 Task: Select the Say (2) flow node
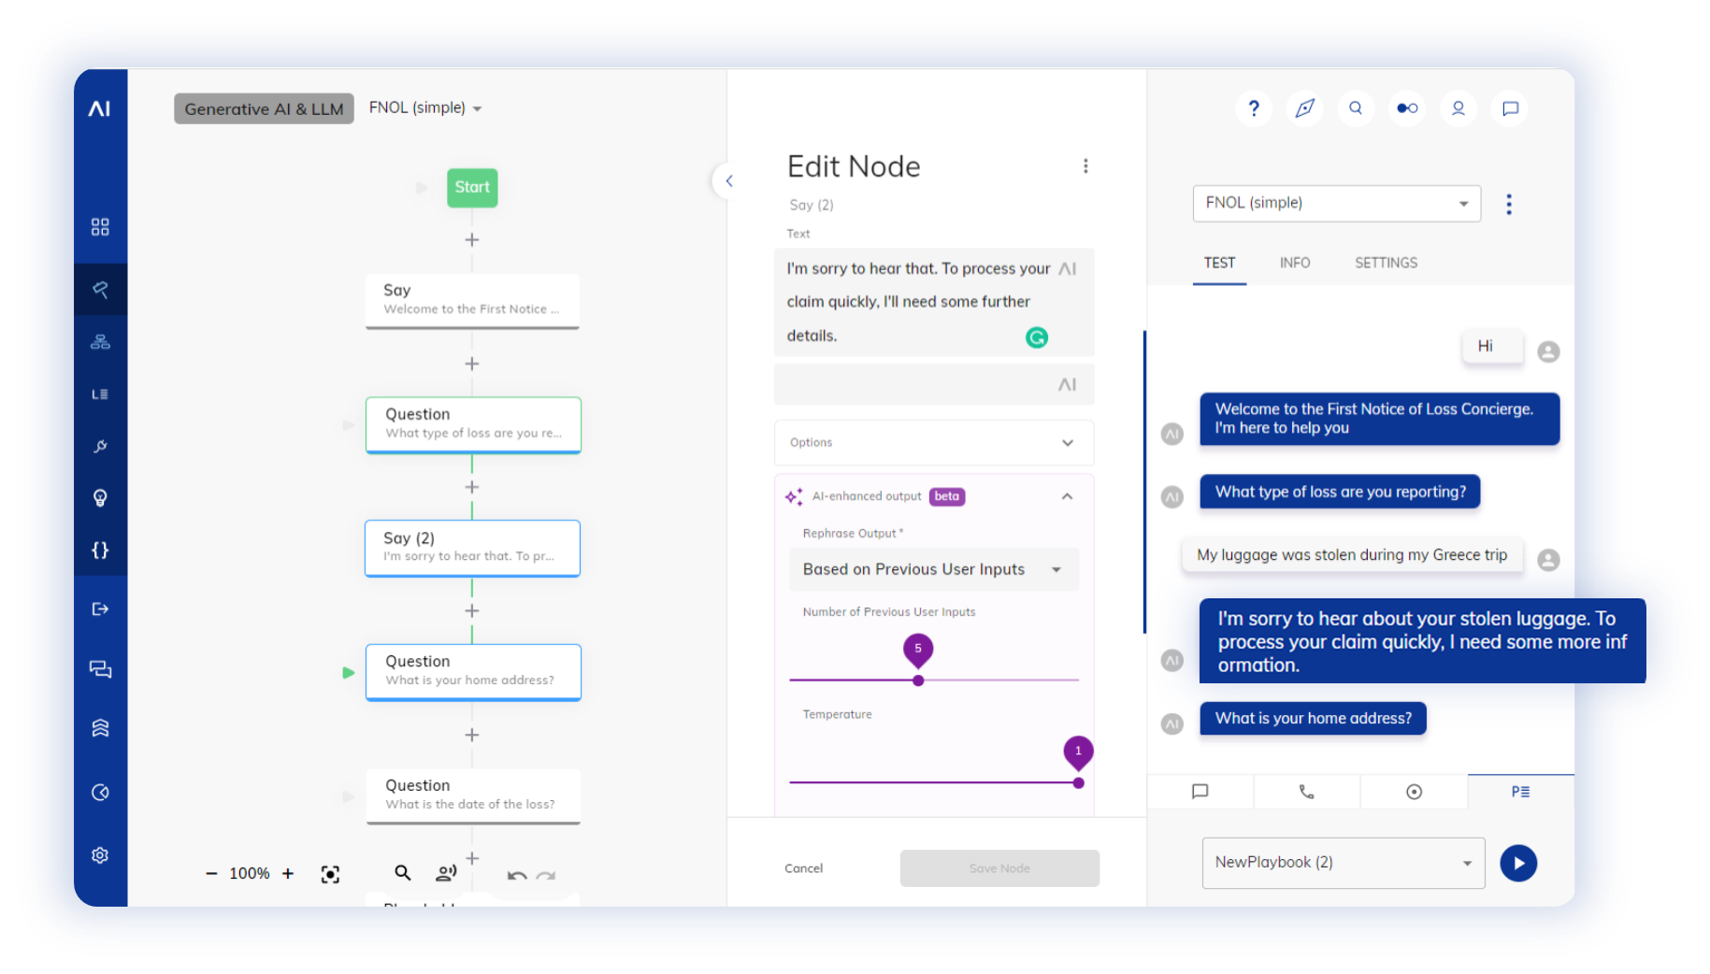[x=473, y=548]
